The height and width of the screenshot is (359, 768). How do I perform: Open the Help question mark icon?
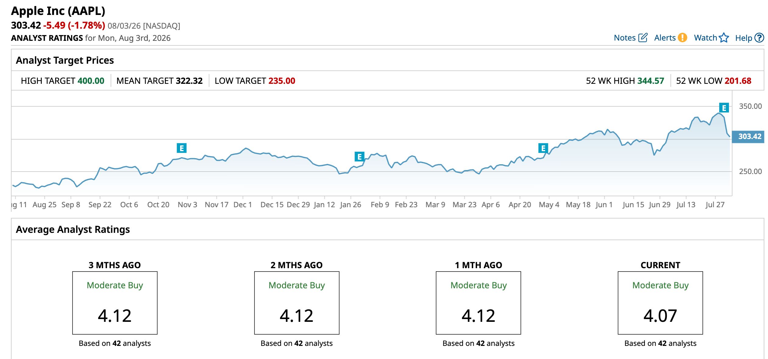tap(759, 38)
